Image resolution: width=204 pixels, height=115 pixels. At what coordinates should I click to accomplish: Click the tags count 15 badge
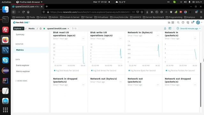[74, 28]
